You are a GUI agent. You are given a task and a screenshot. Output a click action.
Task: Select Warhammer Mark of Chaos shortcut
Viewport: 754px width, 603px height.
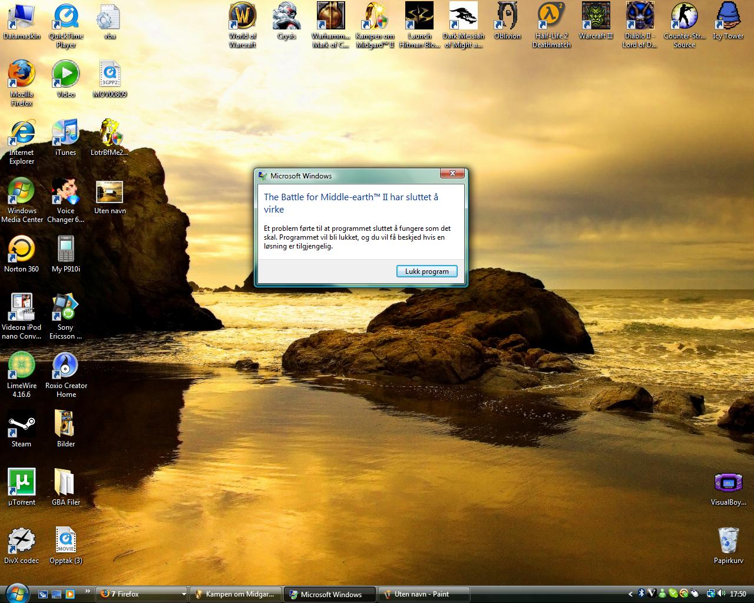pyautogui.click(x=330, y=25)
